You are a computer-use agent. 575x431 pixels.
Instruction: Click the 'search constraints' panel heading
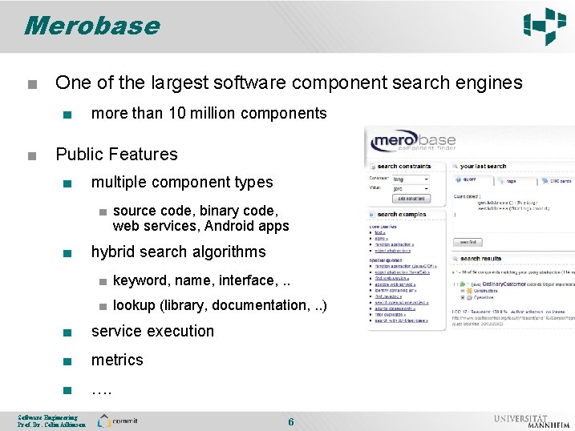[x=404, y=167]
